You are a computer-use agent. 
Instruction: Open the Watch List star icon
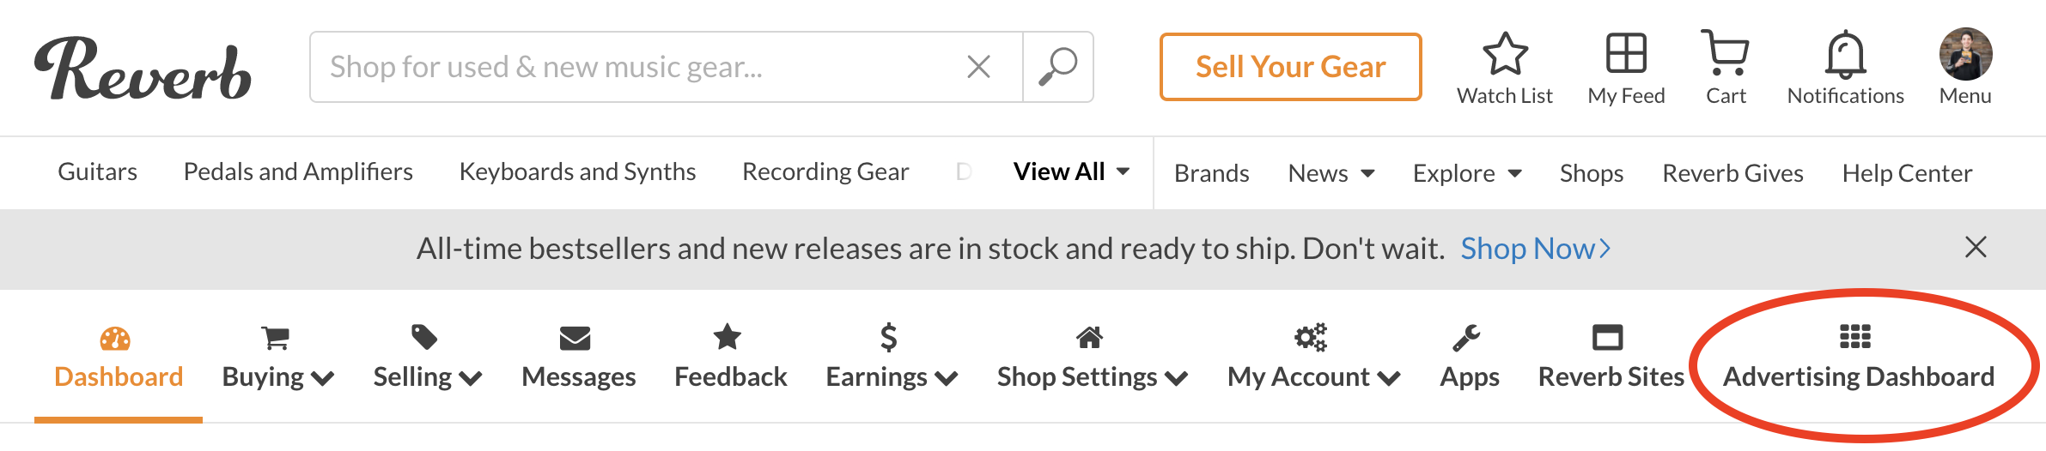(1505, 54)
